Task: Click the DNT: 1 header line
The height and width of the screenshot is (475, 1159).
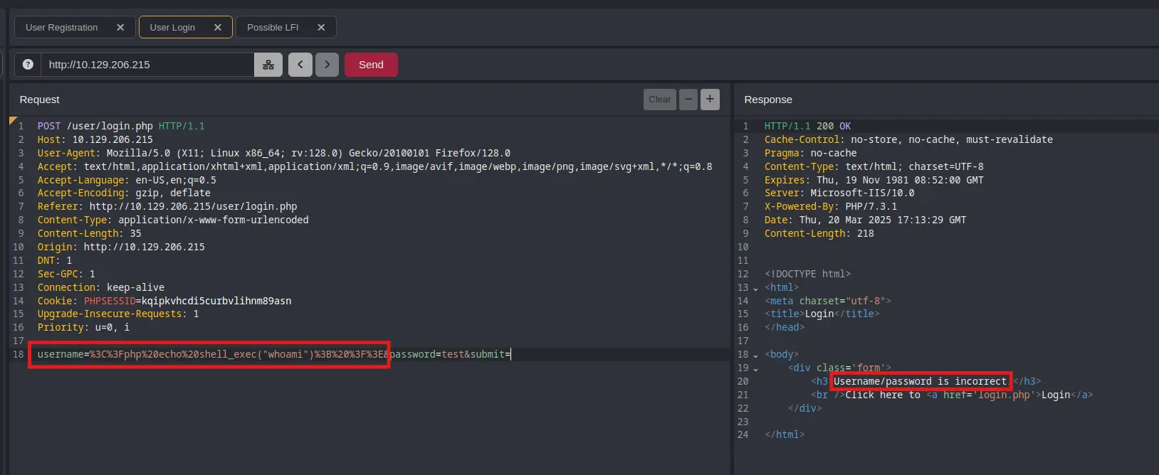Action: tap(55, 260)
